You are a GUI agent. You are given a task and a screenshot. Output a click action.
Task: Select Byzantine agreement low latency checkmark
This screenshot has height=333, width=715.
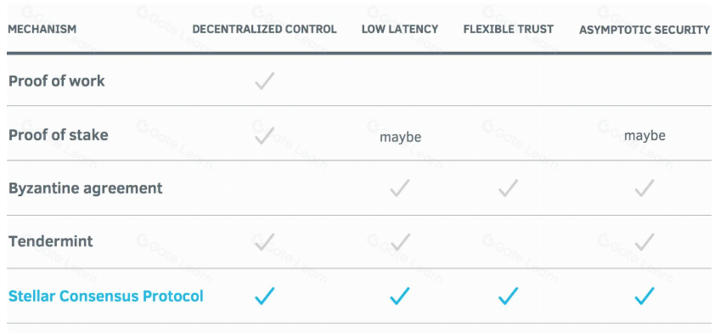point(399,188)
